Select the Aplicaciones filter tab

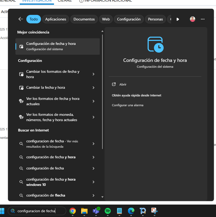tap(56, 19)
